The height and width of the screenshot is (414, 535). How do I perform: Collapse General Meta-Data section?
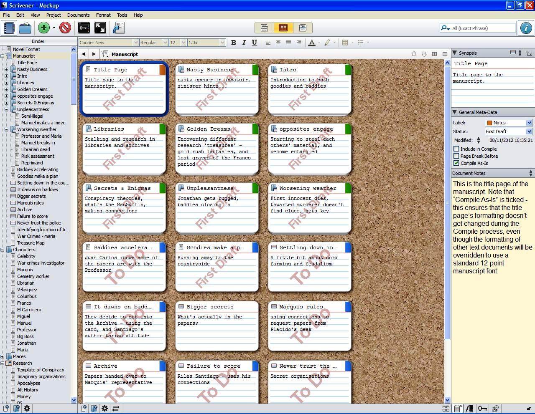[454, 112]
